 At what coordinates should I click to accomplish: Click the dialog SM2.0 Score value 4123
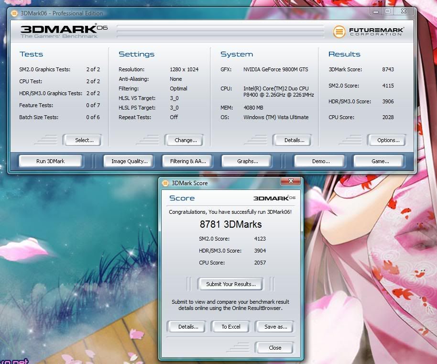[260, 239]
